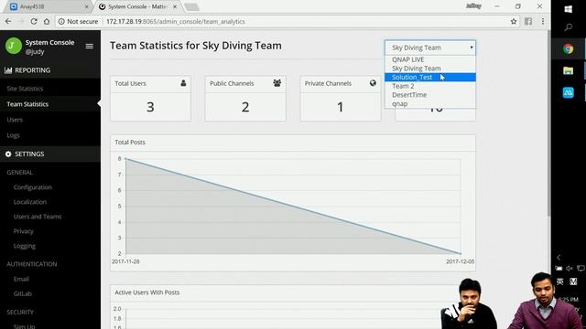Open Site Statistics in the sidebar
This screenshot has height=329, width=586.
coord(25,89)
